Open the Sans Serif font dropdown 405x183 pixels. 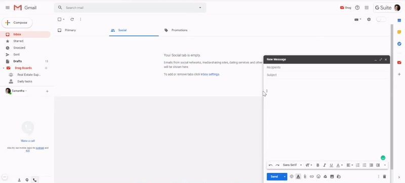[293, 165]
